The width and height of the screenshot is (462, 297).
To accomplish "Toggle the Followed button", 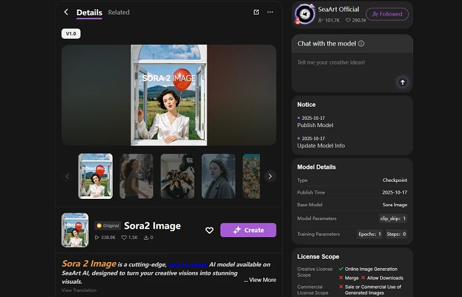I will pos(387,14).
